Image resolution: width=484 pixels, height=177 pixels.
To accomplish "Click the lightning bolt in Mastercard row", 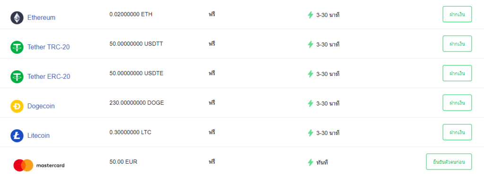I will [x=311, y=162].
